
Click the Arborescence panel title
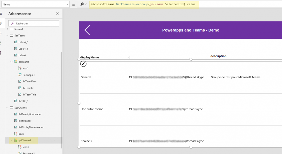(x=20, y=14)
